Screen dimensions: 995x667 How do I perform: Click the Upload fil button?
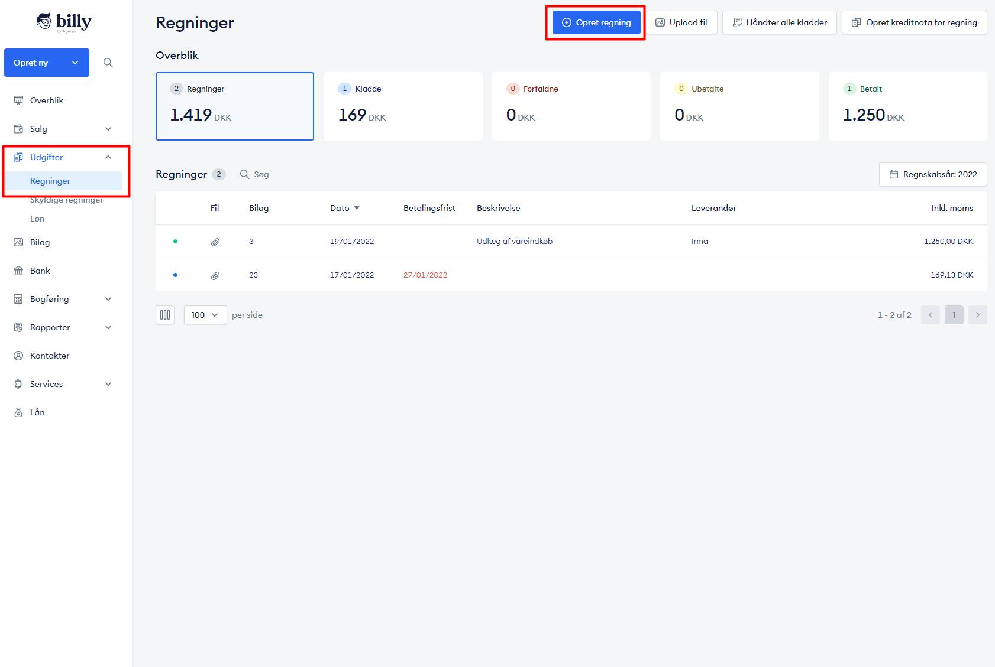[x=681, y=22]
